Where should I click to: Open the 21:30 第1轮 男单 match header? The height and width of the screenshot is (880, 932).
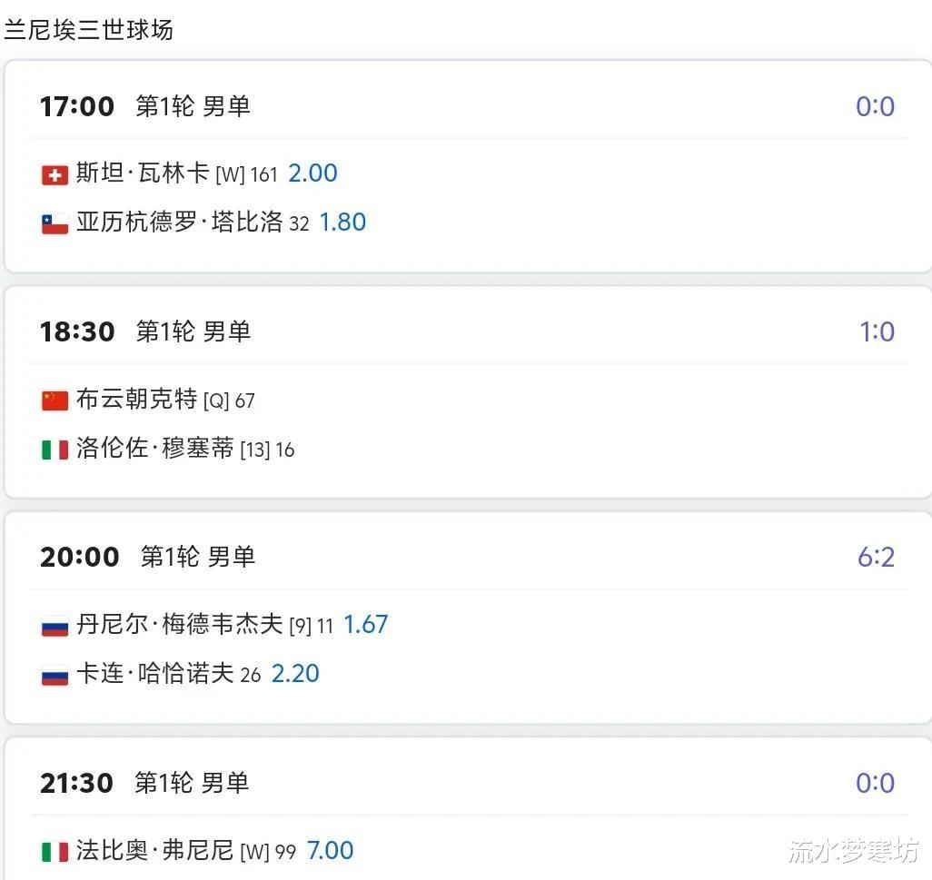[x=144, y=783]
